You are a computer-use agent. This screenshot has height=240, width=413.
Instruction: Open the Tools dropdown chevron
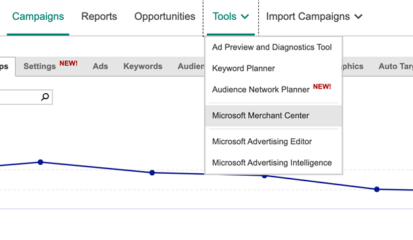coord(245,17)
